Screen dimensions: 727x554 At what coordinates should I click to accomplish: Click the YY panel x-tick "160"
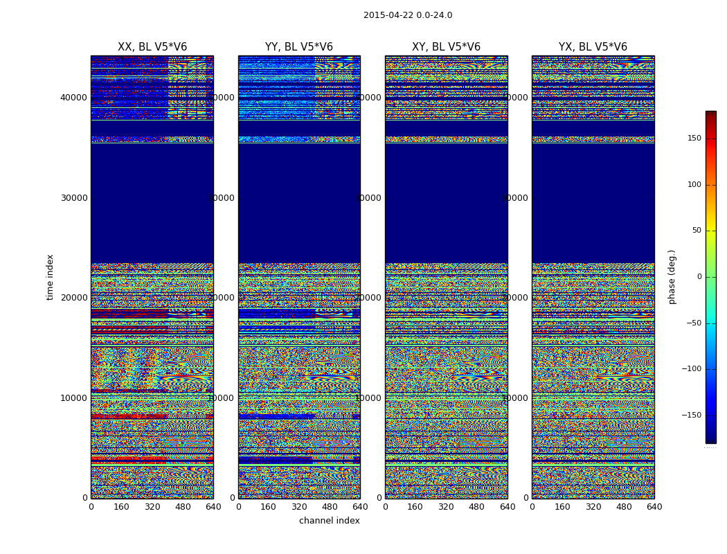(269, 507)
